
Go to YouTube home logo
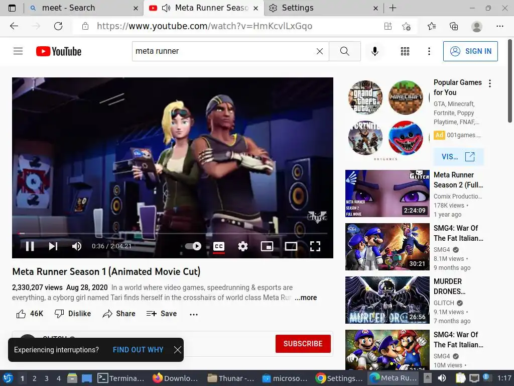(x=59, y=51)
